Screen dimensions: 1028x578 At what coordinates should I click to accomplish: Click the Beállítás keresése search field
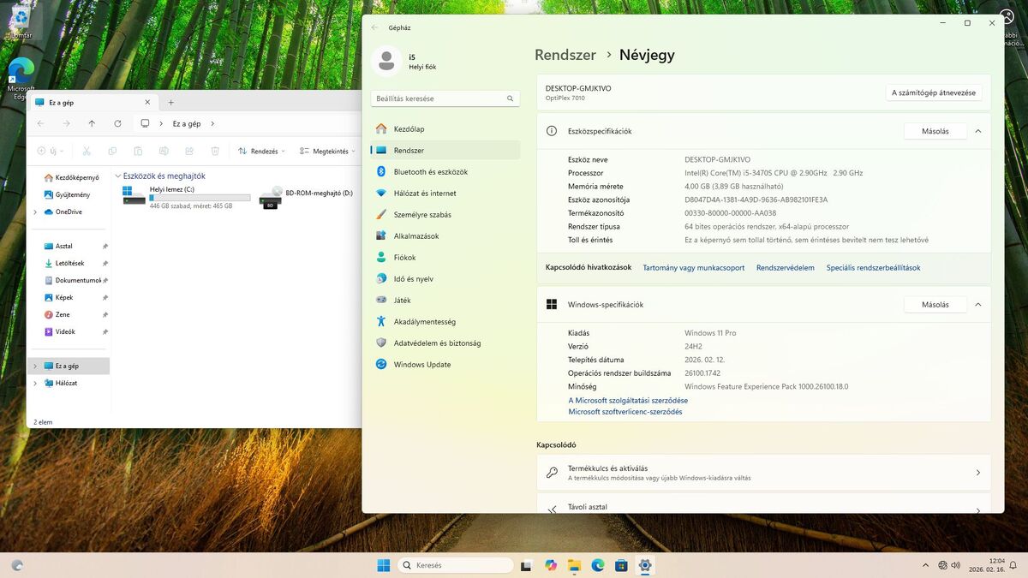click(x=445, y=98)
